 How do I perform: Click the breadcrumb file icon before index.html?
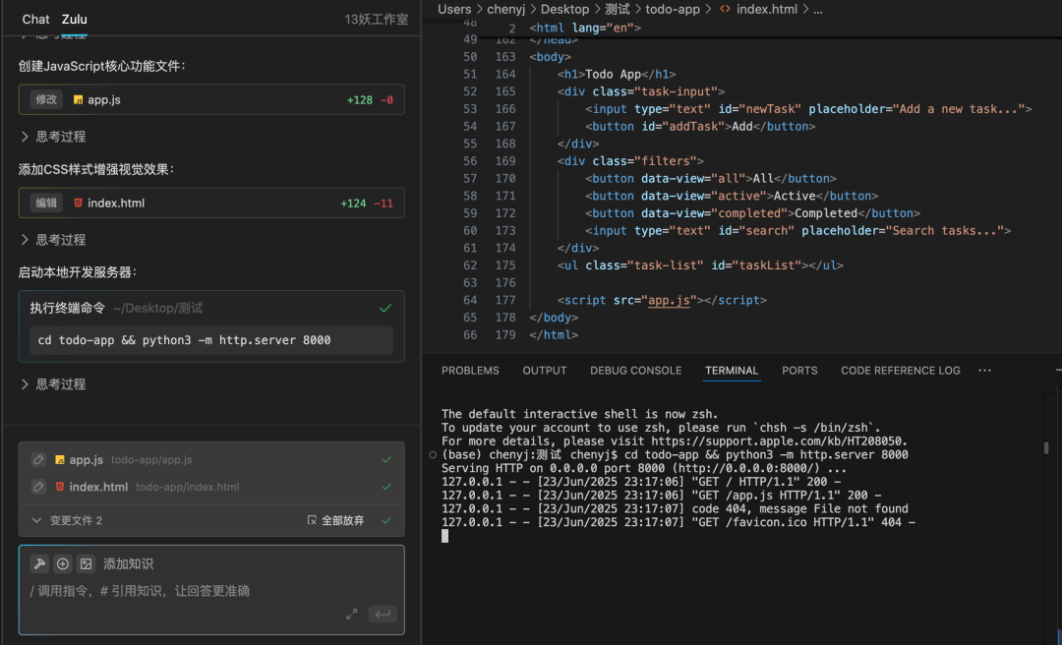(x=725, y=10)
